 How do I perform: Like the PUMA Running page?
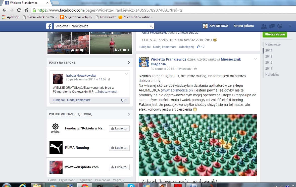119,148
